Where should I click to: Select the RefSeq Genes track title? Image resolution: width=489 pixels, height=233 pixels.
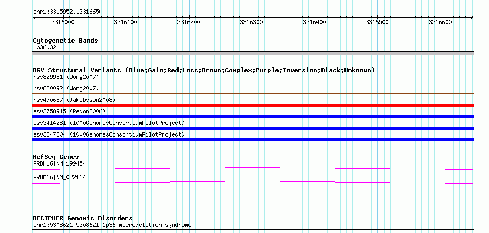pos(56,157)
